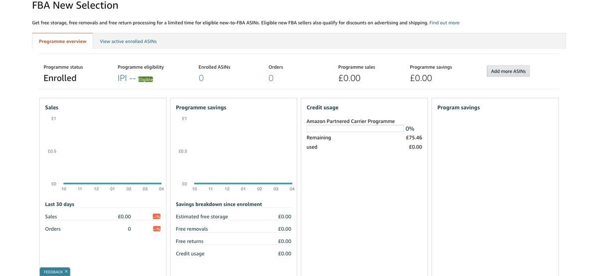Click the Savings breakdown since enrolment heading
598x276 pixels.
point(219,204)
